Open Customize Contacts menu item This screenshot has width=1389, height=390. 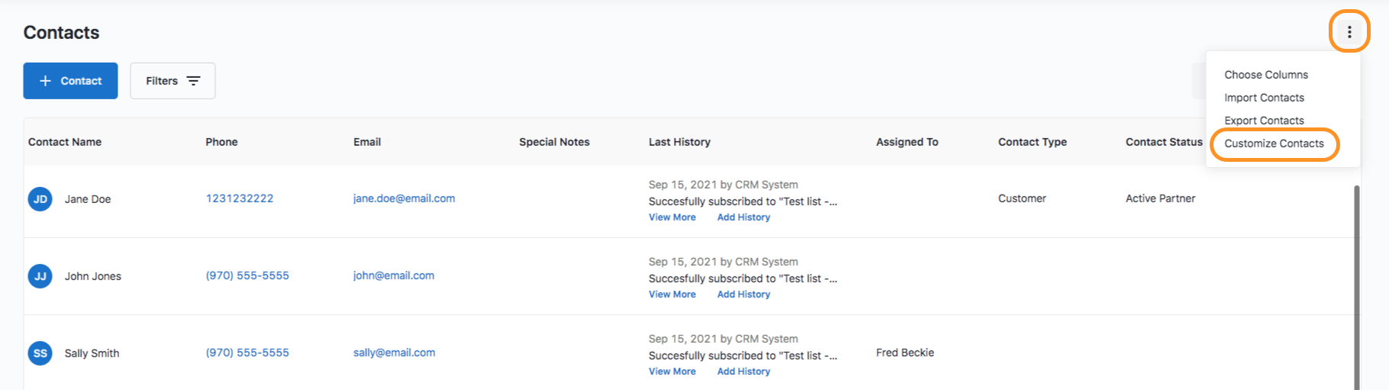1274,143
